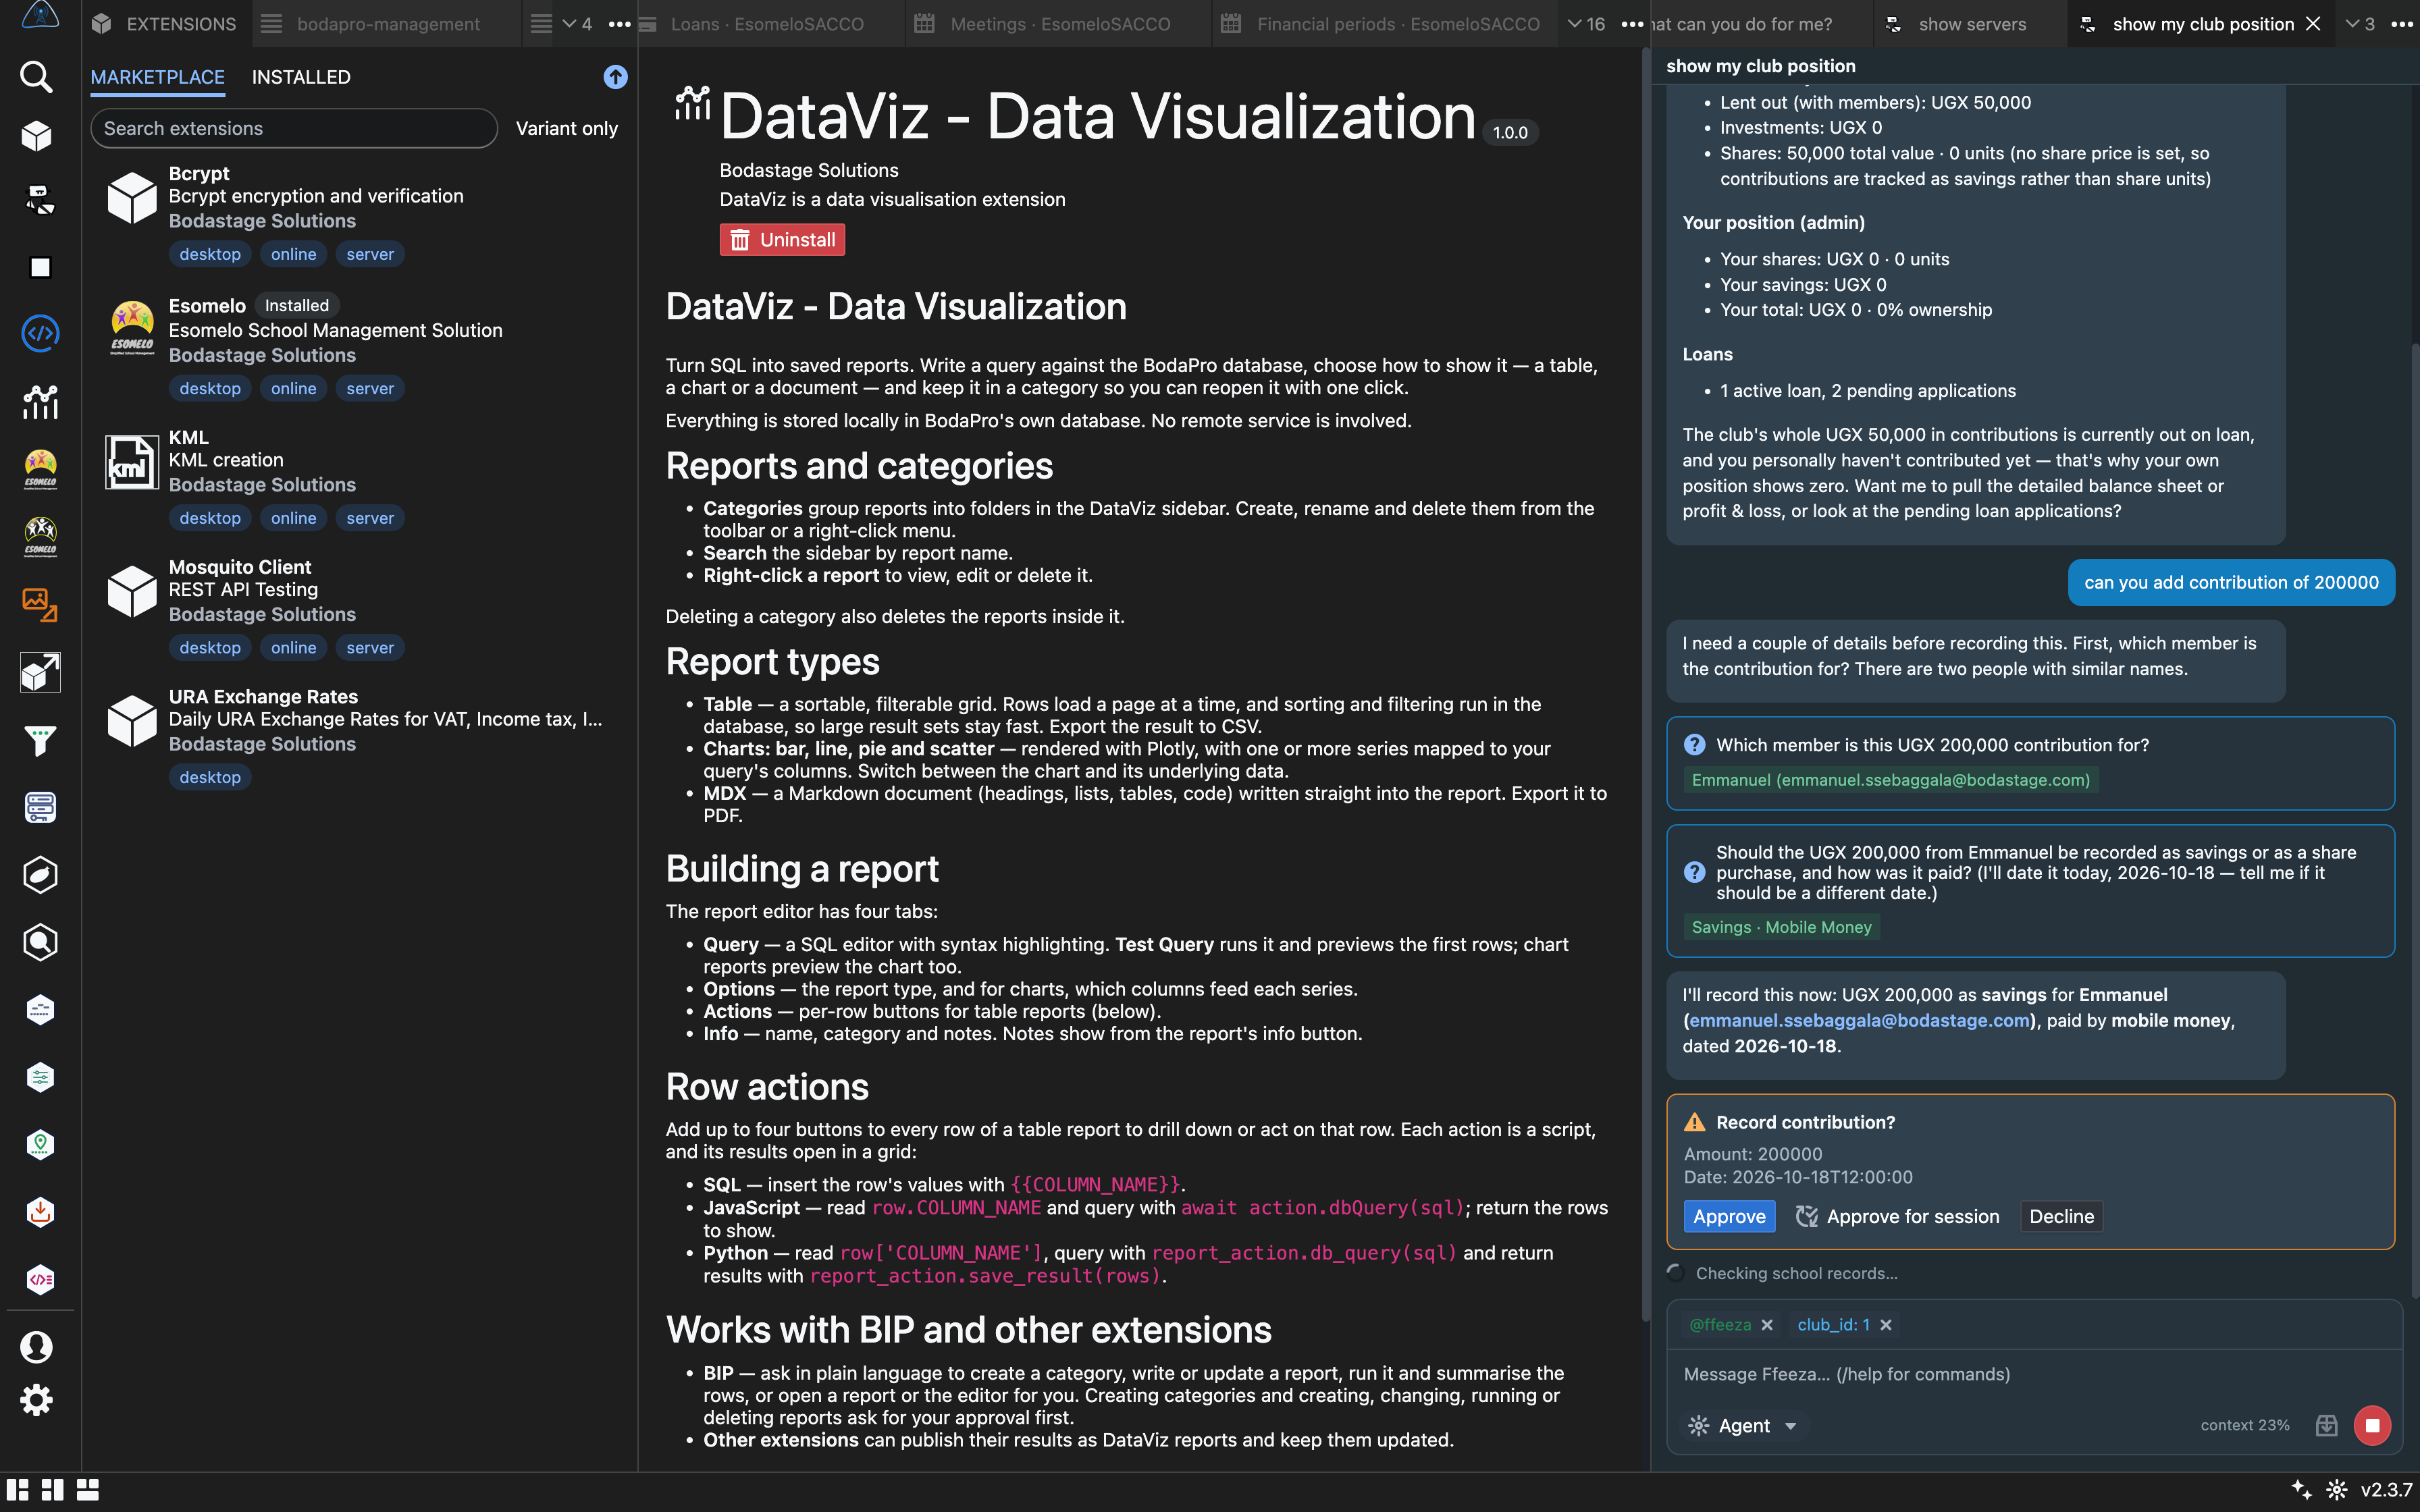
Task: Open the user account avatar icon
Action: click(x=37, y=1347)
